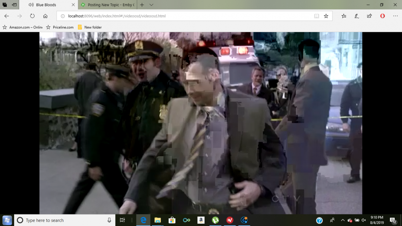Open a new browser tab
The height and width of the screenshot is (226, 402).
coord(142,5)
